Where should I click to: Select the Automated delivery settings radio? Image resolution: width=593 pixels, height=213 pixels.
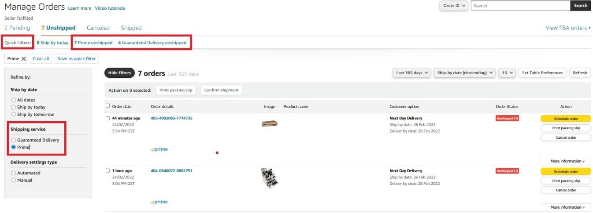coord(14,173)
